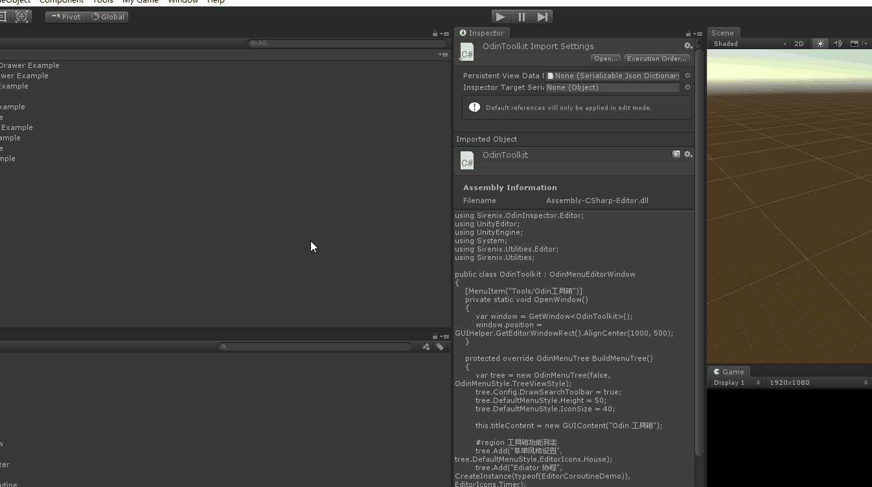Open the Display 1 dropdown
The height and width of the screenshot is (487, 872).
tap(736, 382)
